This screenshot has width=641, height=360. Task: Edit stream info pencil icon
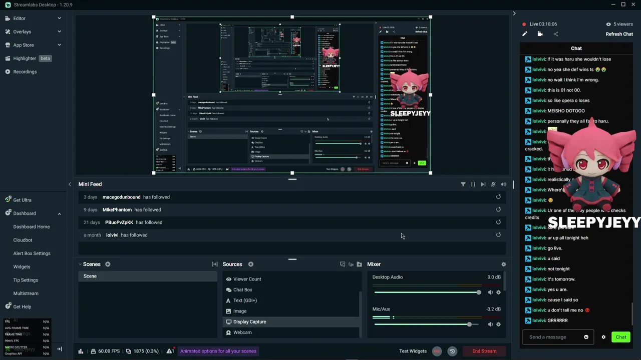(525, 34)
